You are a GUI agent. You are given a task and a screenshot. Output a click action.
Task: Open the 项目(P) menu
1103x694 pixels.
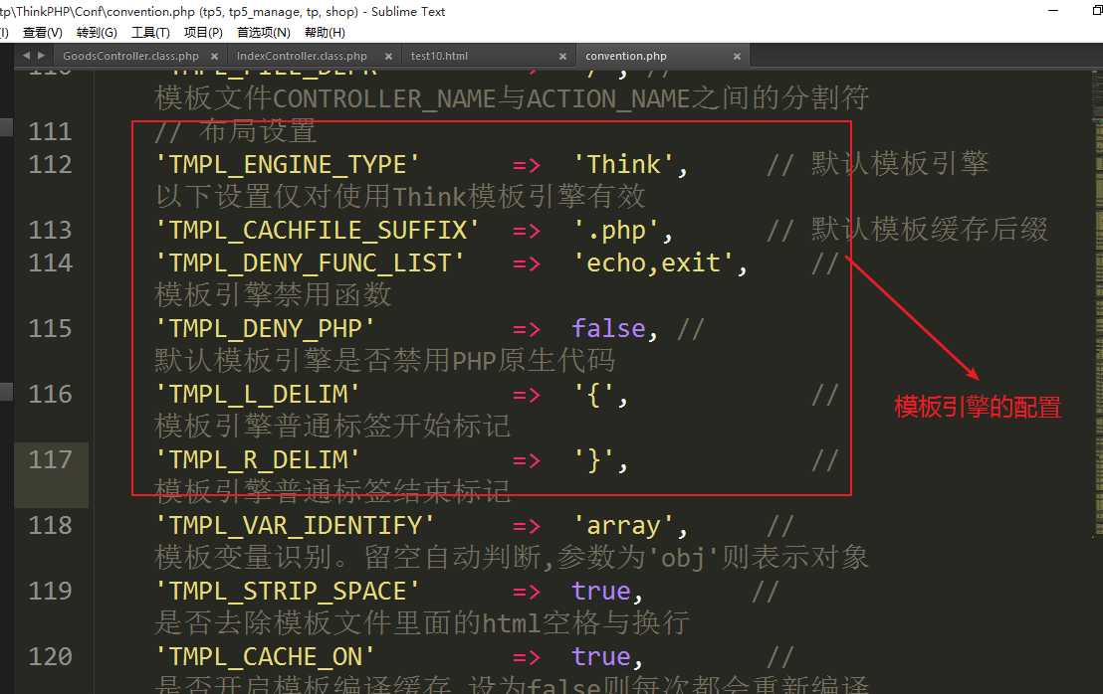pyautogui.click(x=203, y=33)
